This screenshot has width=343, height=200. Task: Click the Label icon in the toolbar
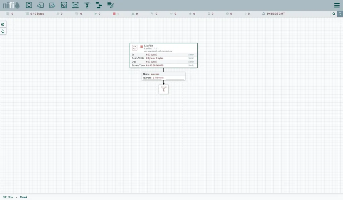pyautogui.click(x=111, y=5)
